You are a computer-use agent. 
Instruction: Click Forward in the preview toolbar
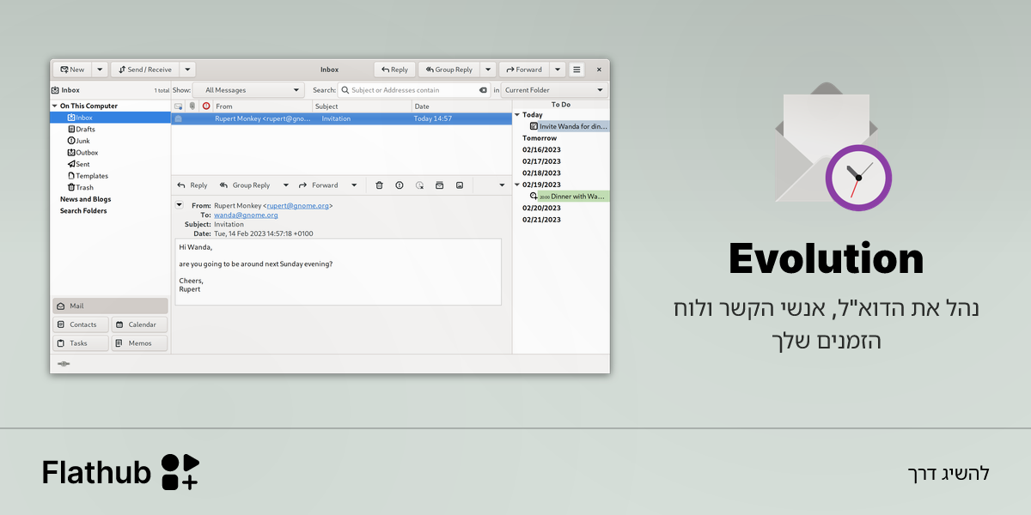319,185
